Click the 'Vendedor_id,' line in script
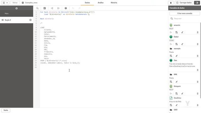 click(50, 39)
